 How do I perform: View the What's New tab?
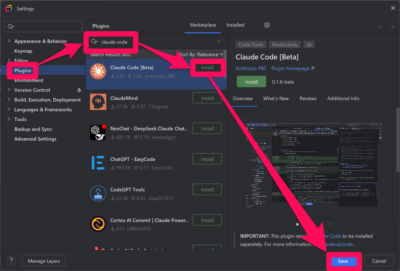[x=276, y=98]
